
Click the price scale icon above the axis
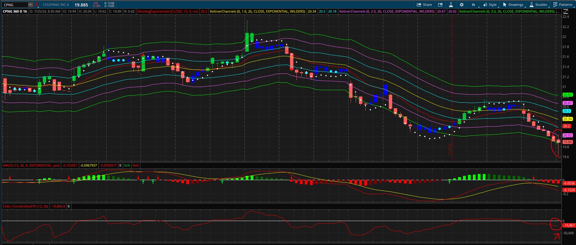tap(566, 11)
